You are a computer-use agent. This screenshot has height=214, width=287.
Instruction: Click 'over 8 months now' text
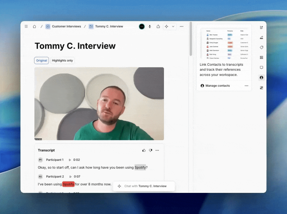[x=95, y=184]
